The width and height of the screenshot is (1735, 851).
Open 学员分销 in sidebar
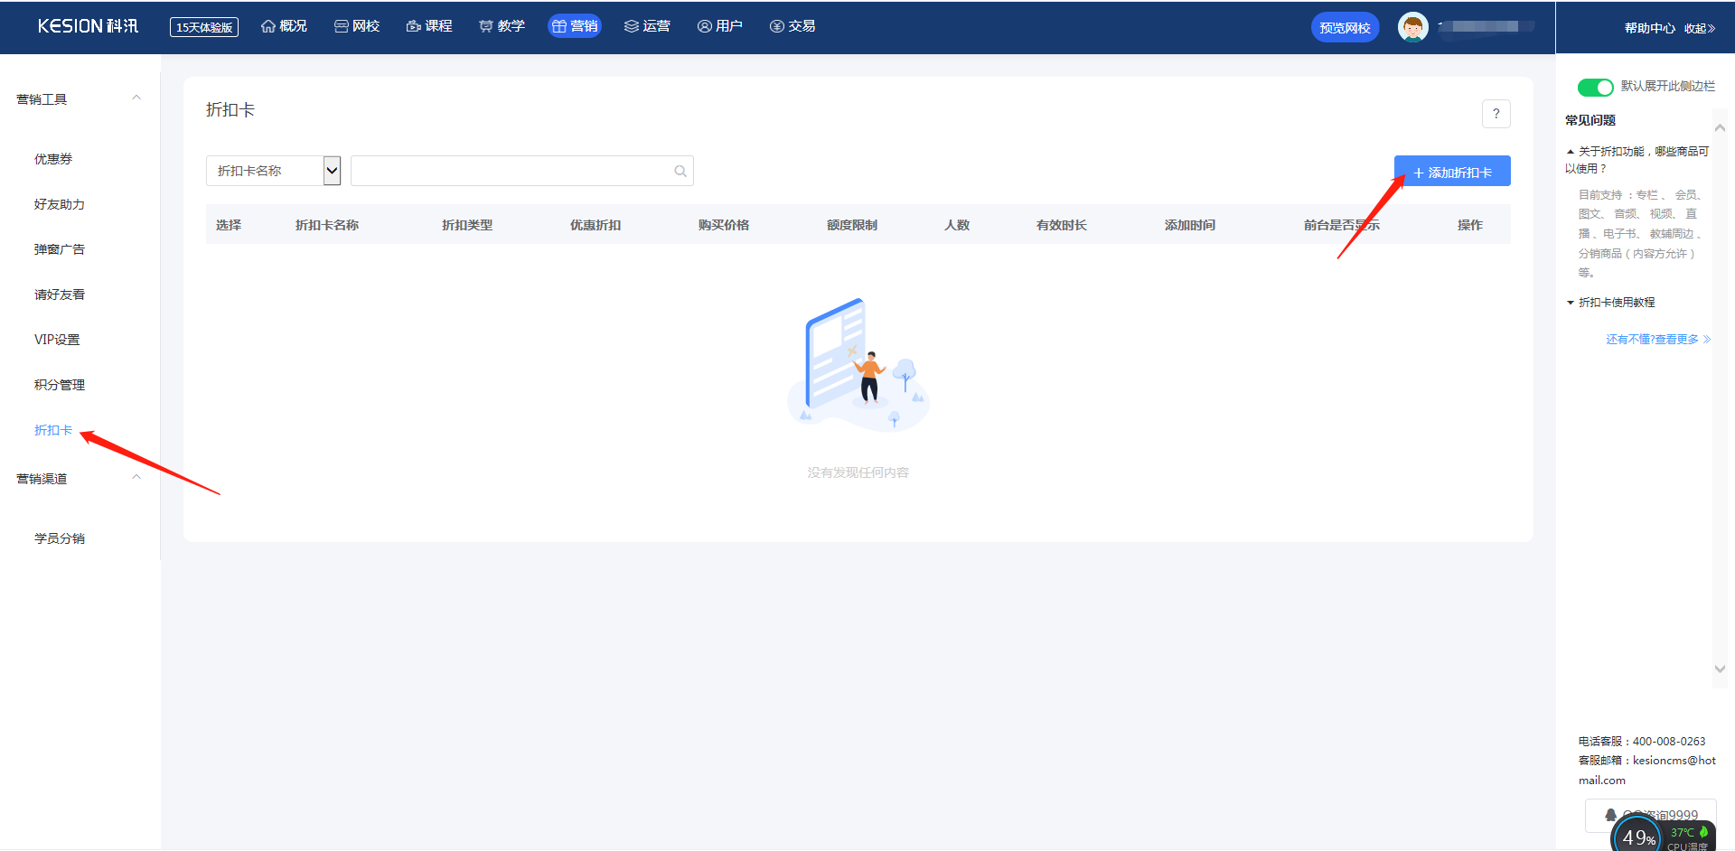coord(60,538)
